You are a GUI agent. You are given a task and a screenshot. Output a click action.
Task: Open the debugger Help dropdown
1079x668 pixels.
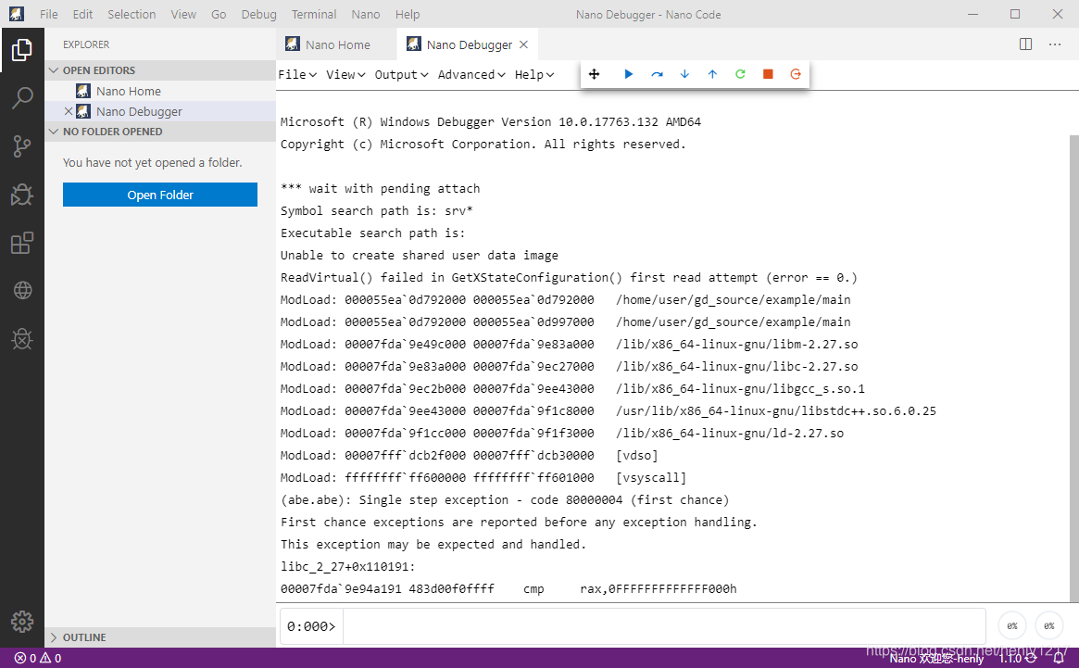click(534, 74)
